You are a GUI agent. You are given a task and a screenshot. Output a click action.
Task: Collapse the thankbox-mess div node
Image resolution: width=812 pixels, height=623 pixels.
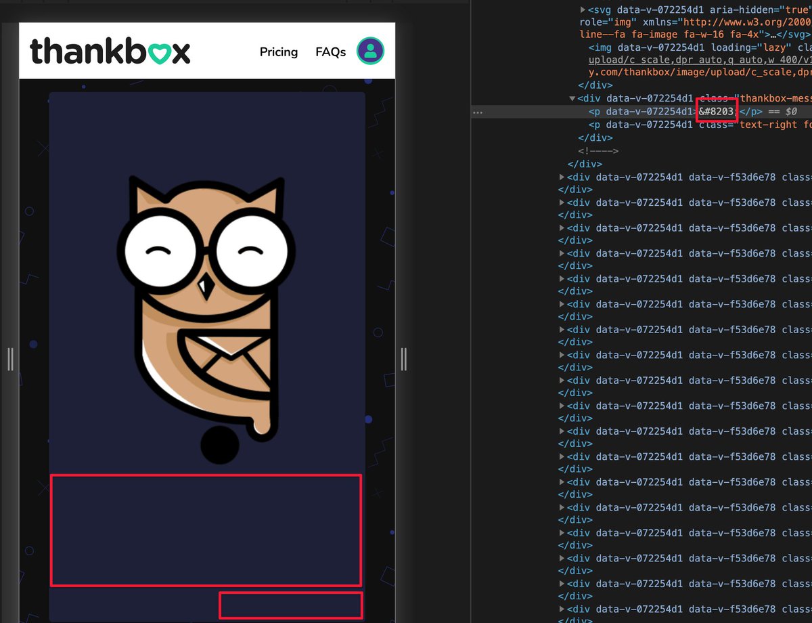572,99
